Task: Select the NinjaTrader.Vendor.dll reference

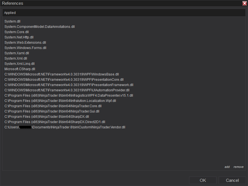Action: pos(65,127)
